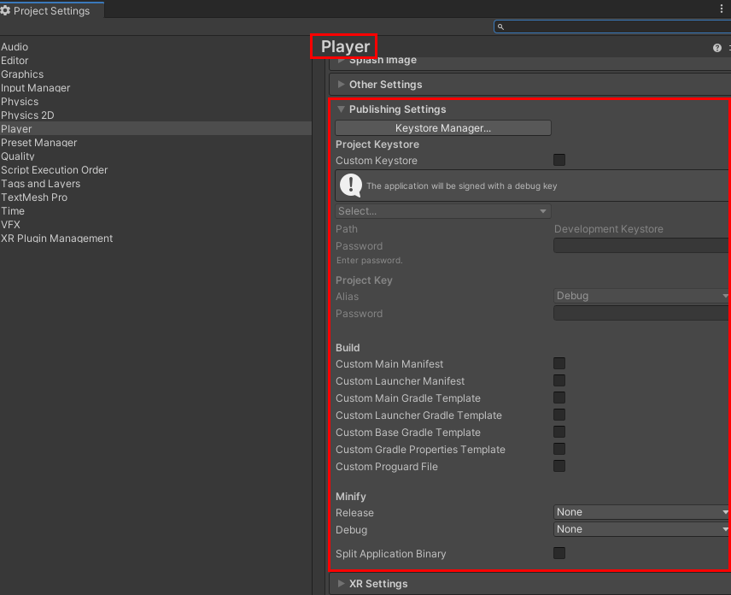Select XR Plugin Management in the sidebar

pos(57,238)
